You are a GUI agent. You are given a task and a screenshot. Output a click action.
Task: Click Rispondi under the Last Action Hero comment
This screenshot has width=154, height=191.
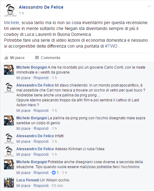pos(41,111)
